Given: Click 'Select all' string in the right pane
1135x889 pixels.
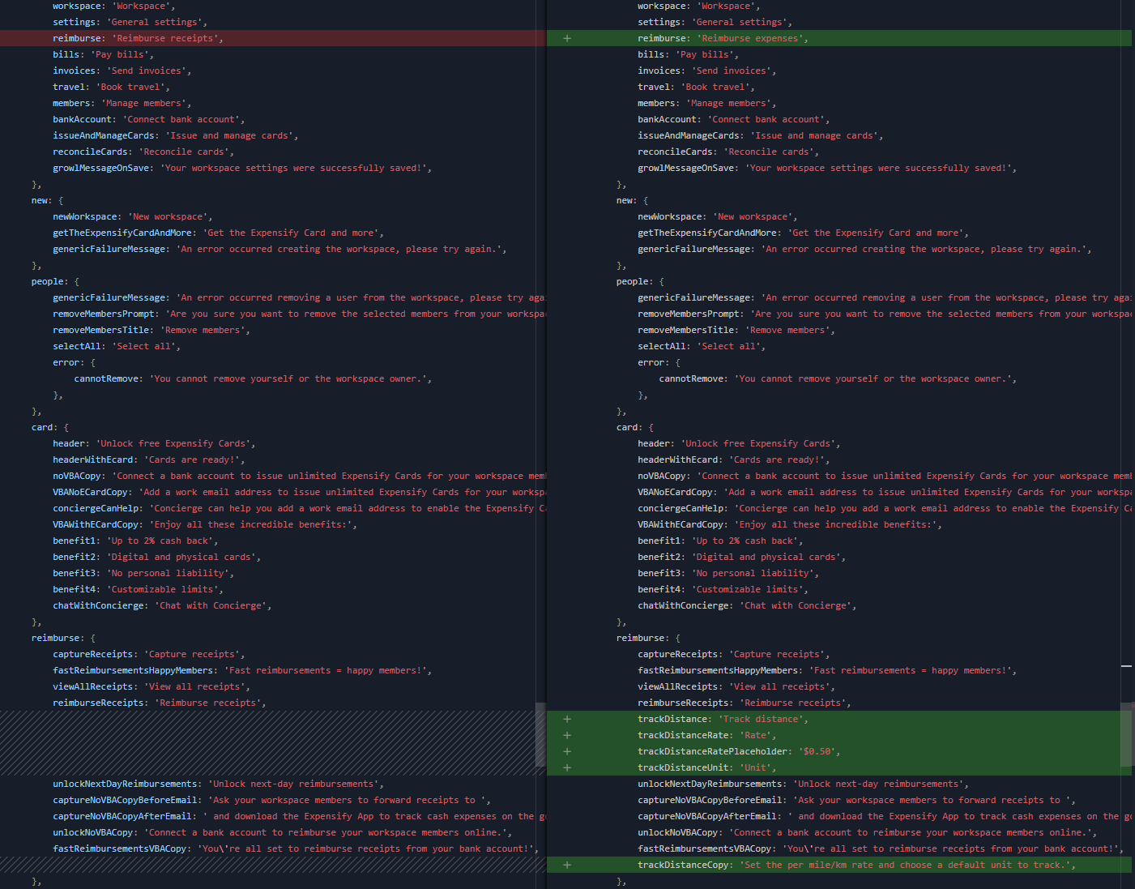Looking at the screenshot, I should (x=729, y=346).
